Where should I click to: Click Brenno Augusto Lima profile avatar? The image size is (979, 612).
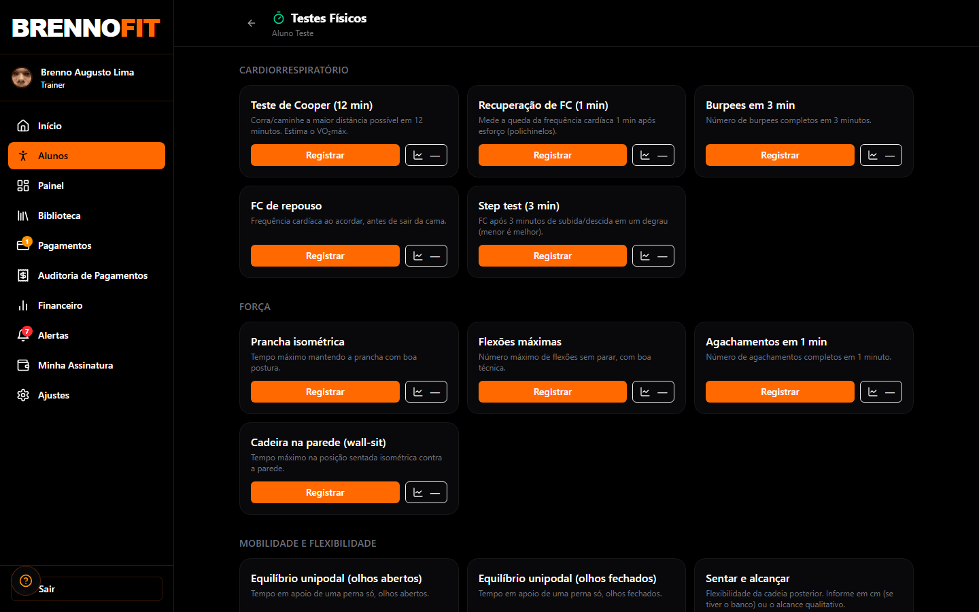pos(22,78)
